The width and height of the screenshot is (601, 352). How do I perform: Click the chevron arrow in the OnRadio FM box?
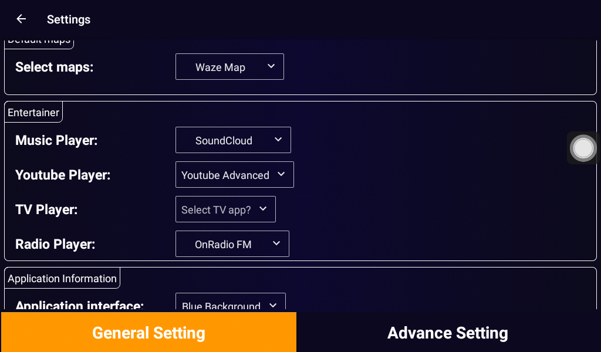pyautogui.click(x=276, y=243)
